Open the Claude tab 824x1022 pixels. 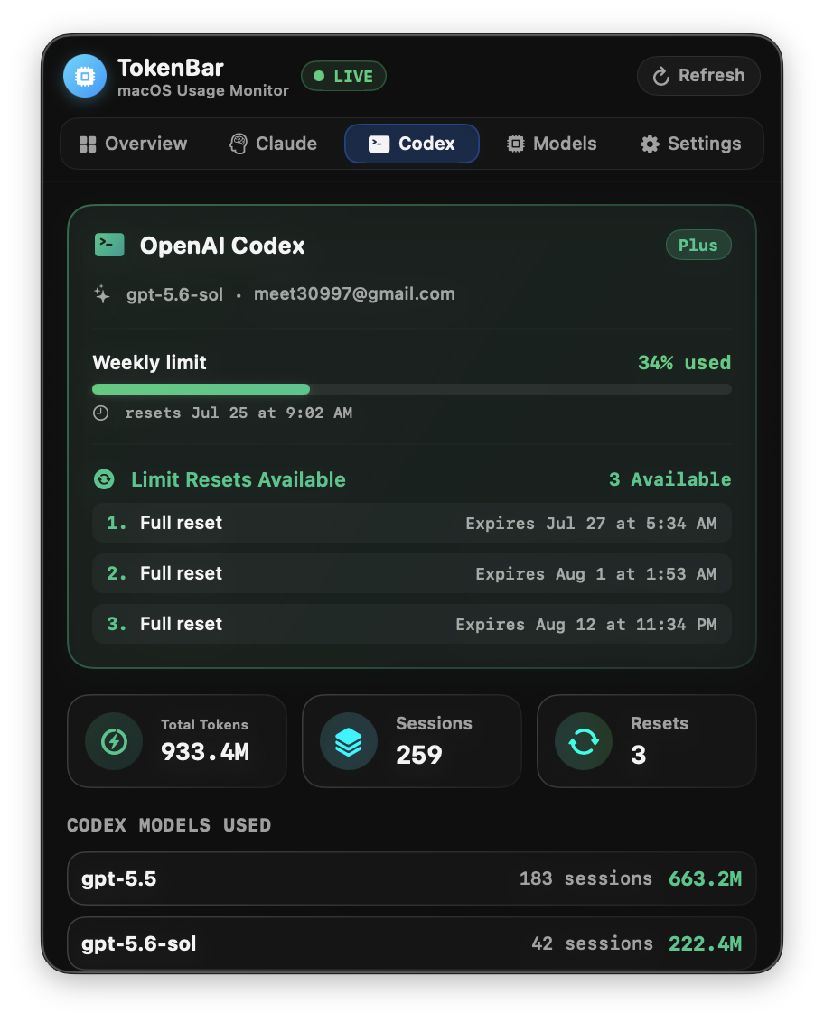[274, 144]
